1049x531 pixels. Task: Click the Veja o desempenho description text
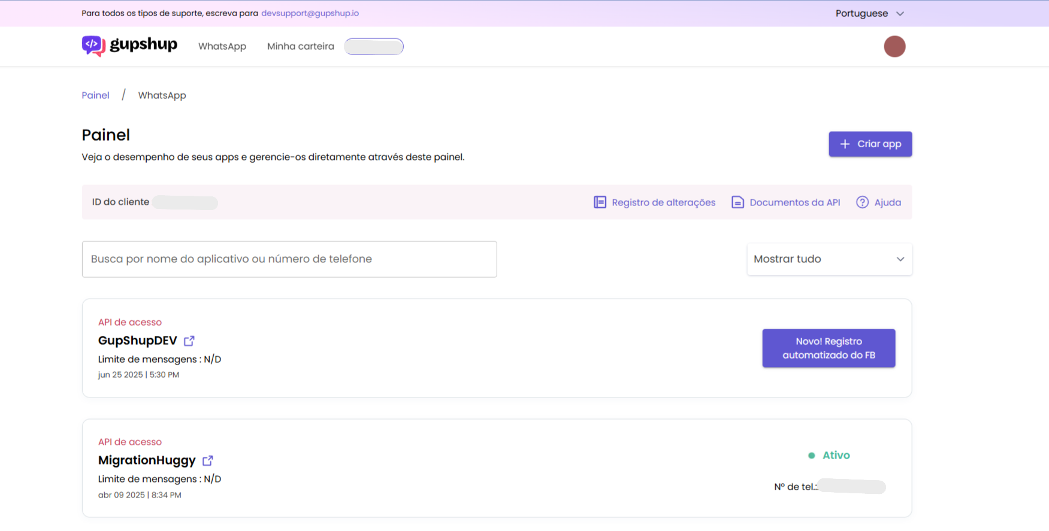click(273, 157)
